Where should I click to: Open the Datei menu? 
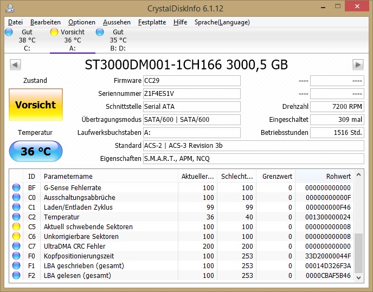pos(16,22)
